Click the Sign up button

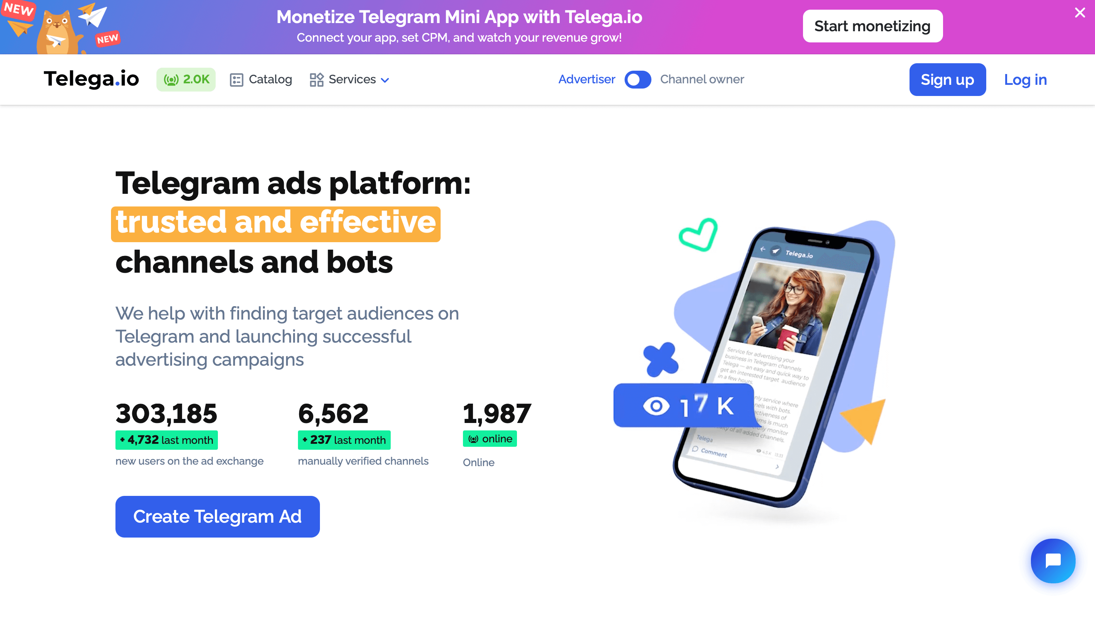coord(948,80)
